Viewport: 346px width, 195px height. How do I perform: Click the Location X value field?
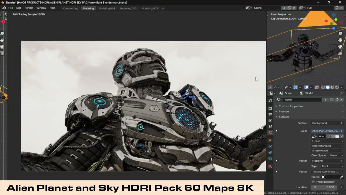click(324, 187)
